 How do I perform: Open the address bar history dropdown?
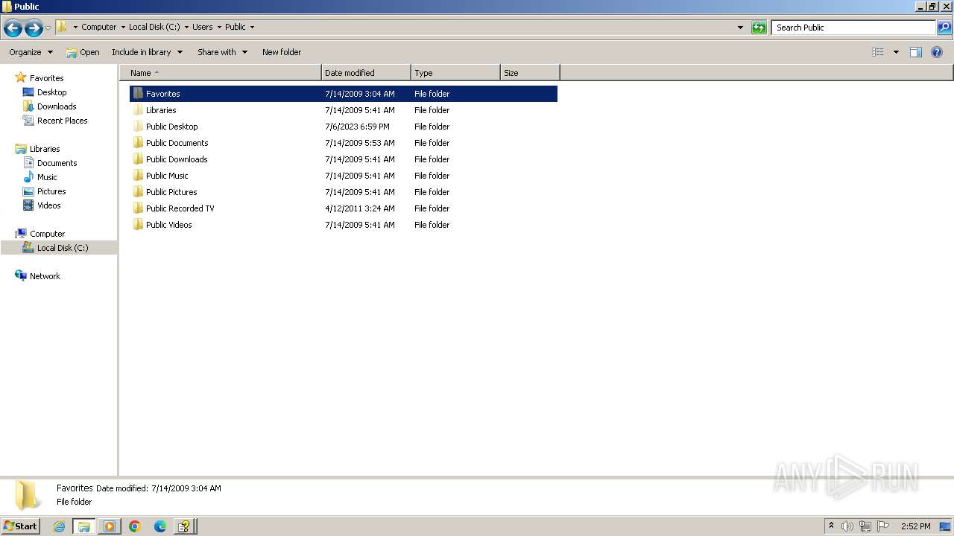740,28
